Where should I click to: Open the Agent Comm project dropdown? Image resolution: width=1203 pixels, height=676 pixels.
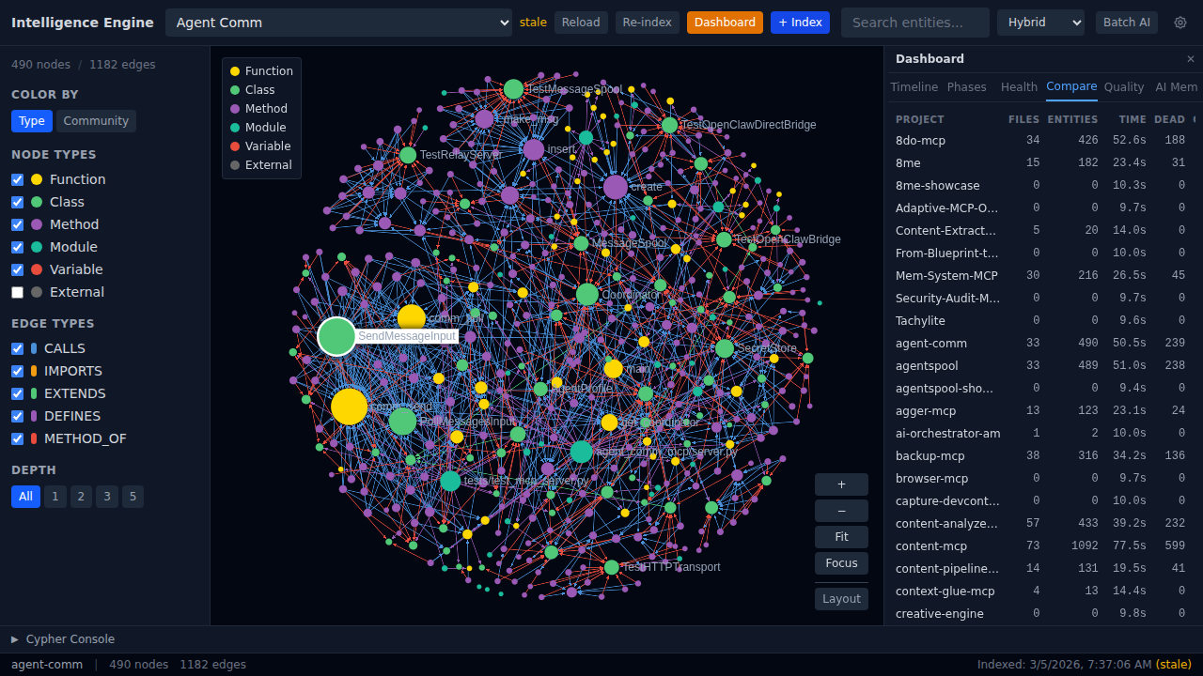[x=338, y=23]
